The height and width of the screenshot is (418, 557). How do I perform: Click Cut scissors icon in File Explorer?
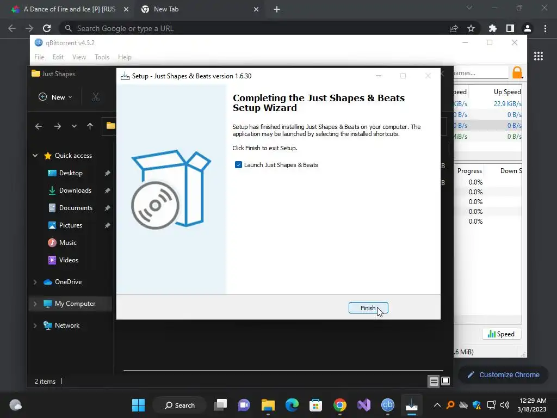[96, 97]
